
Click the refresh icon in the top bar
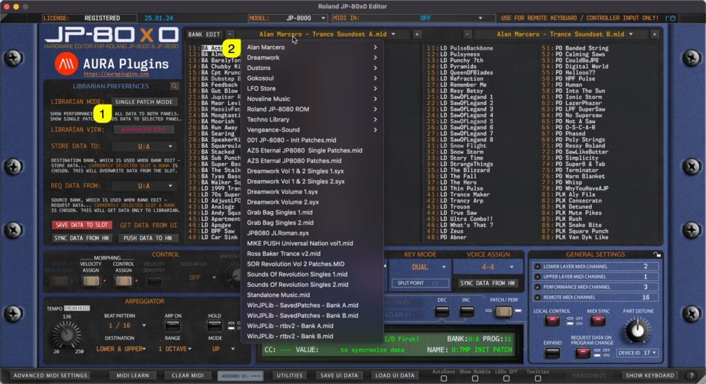point(672,19)
